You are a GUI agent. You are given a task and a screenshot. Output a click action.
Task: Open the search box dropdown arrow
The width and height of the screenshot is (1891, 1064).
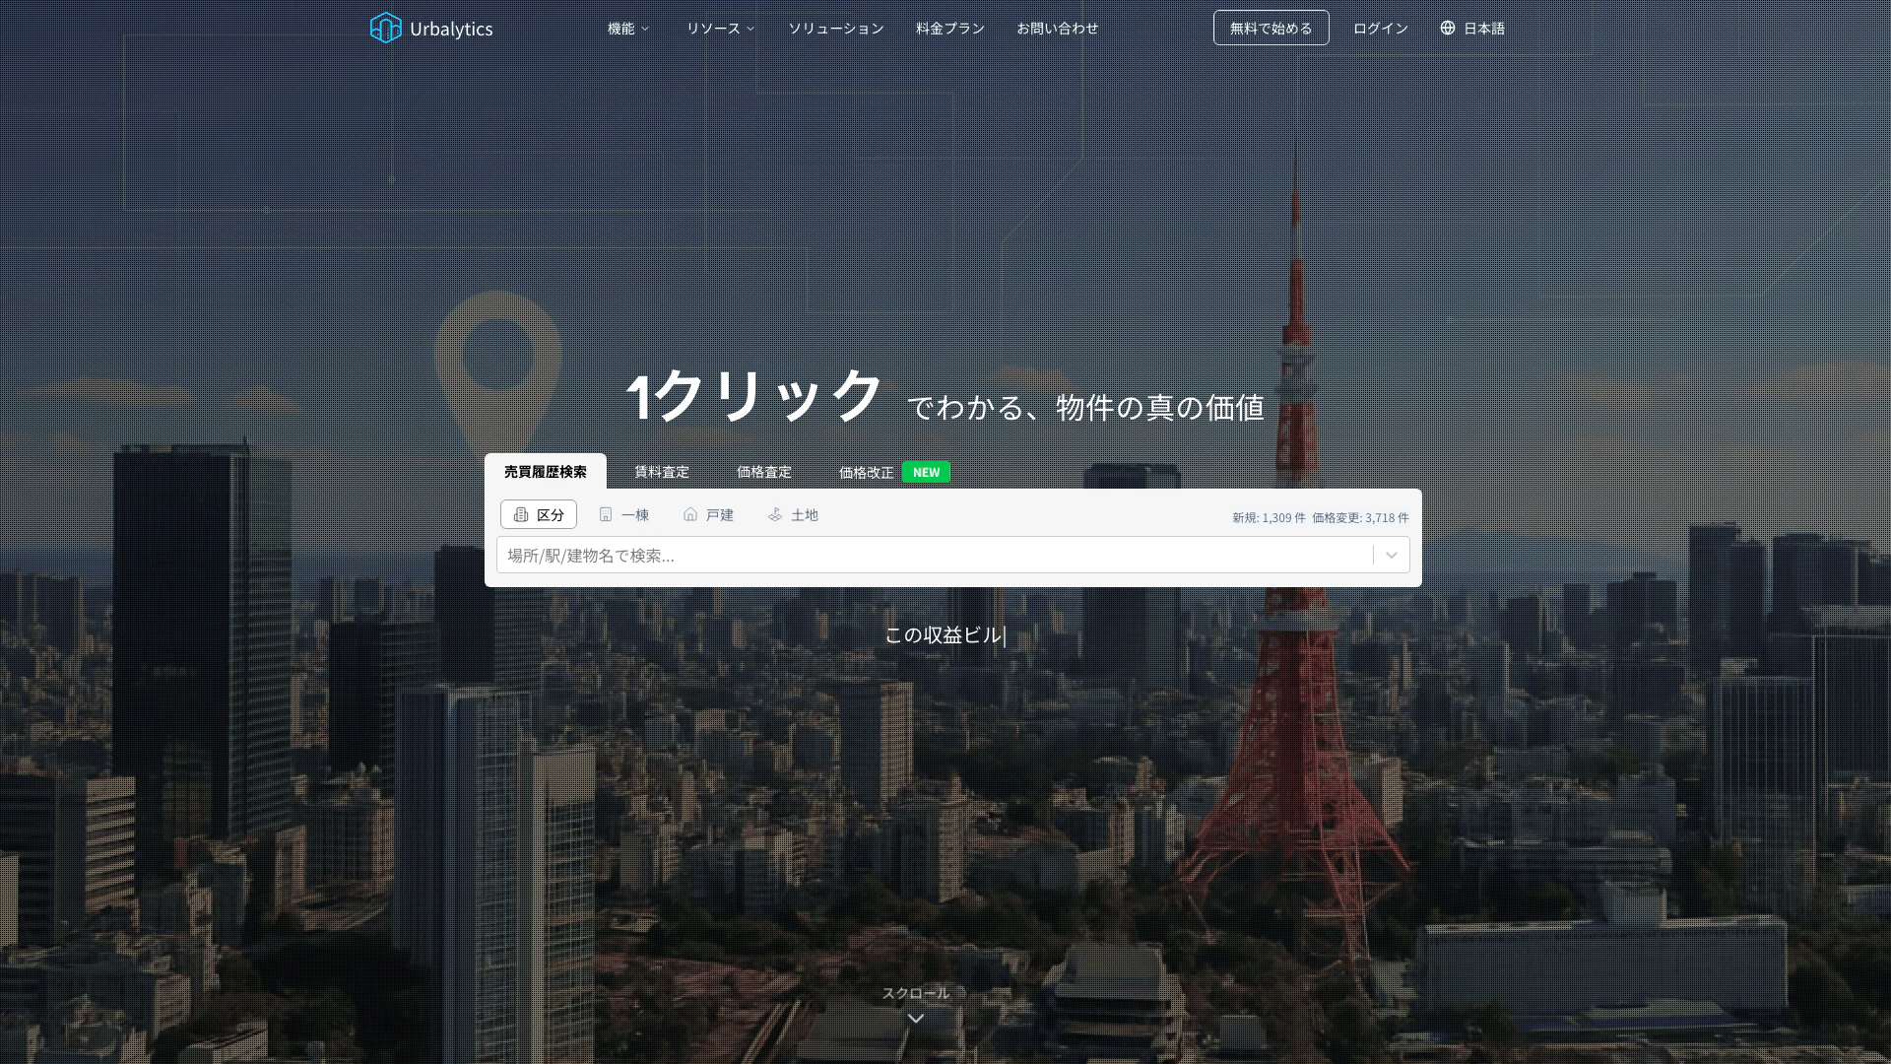point(1391,555)
